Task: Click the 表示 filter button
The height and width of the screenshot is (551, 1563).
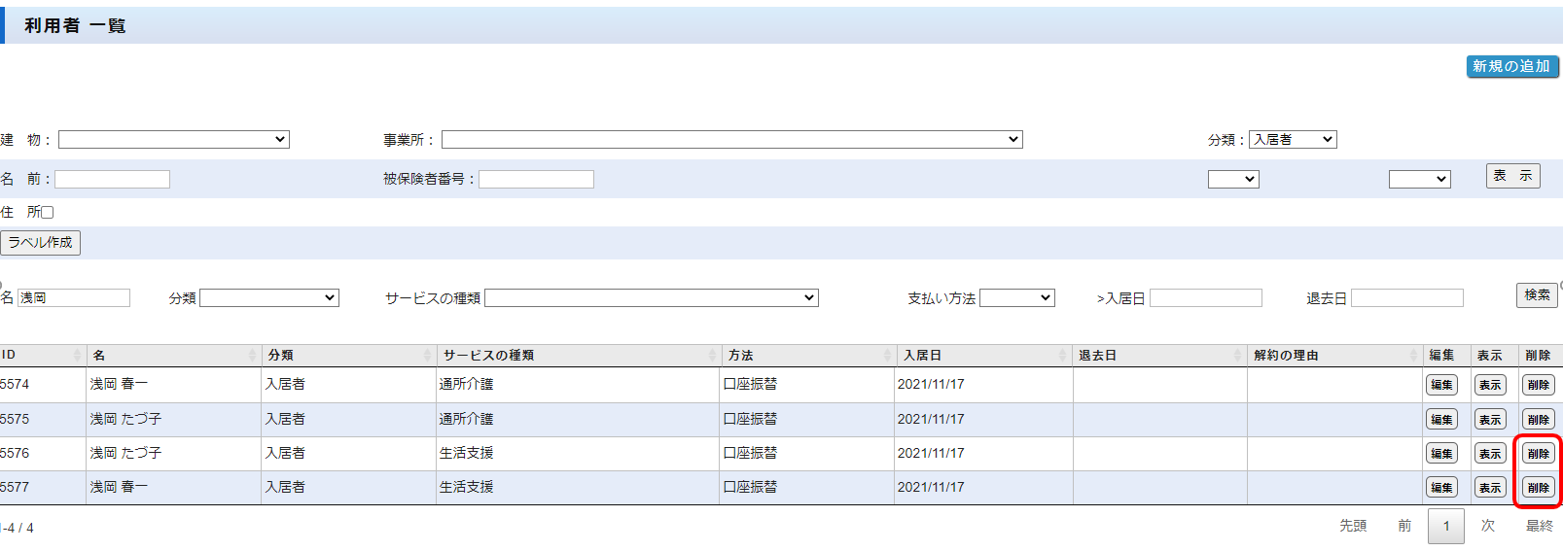Action: [1512, 176]
